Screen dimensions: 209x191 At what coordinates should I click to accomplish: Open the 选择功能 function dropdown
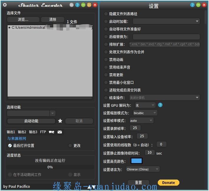(31, 113)
